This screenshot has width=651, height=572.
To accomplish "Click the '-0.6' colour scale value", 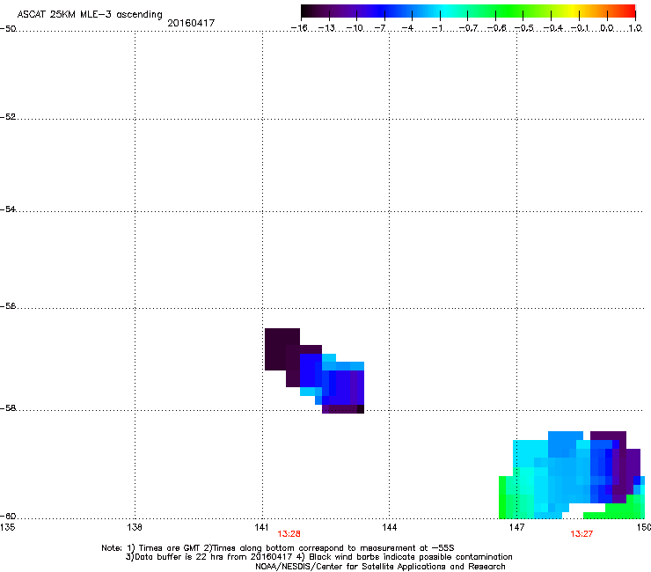I will coord(496,28).
